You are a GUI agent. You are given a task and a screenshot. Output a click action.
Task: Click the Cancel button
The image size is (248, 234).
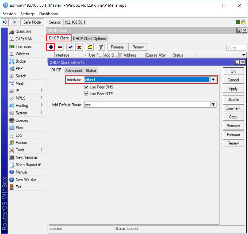click(233, 80)
